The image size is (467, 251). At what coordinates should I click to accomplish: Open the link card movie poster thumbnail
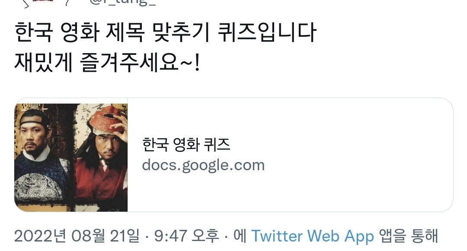[71, 158]
